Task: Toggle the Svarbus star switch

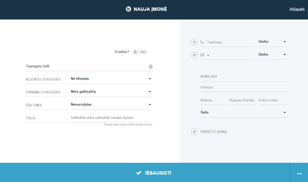Action: pos(140,52)
